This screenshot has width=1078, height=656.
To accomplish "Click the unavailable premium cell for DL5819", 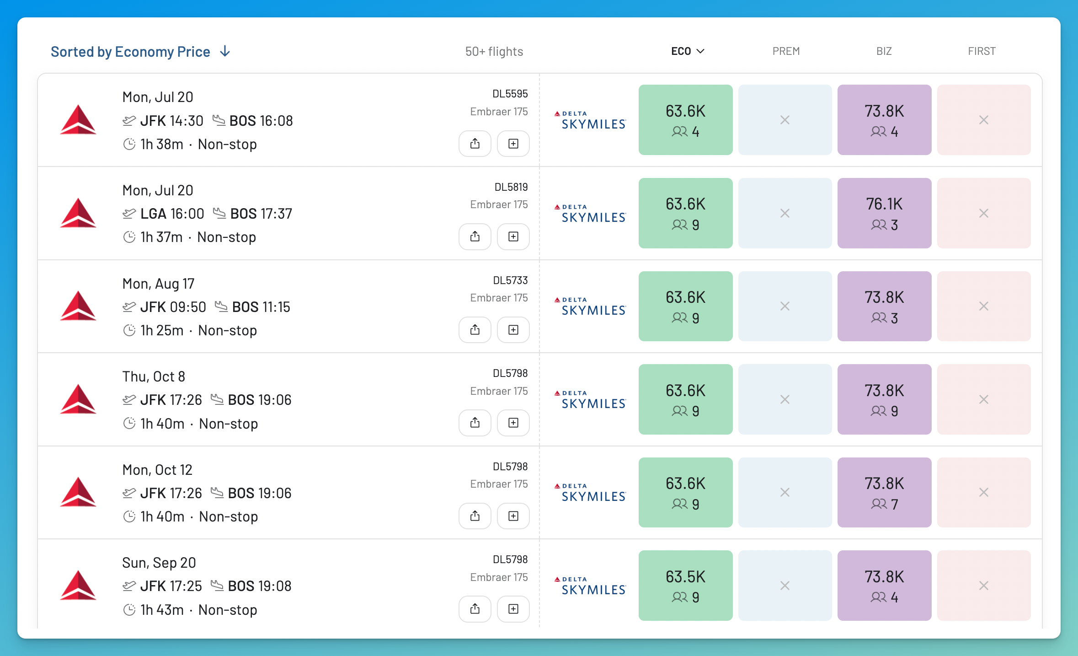I will click(x=785, y=213).
